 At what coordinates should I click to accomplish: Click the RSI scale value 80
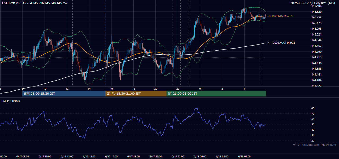coord(313,108)
